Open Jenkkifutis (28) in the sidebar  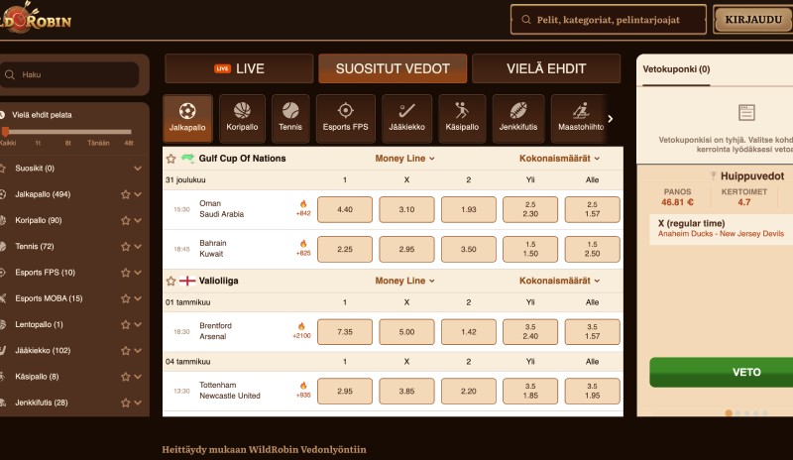click(42, 402)
